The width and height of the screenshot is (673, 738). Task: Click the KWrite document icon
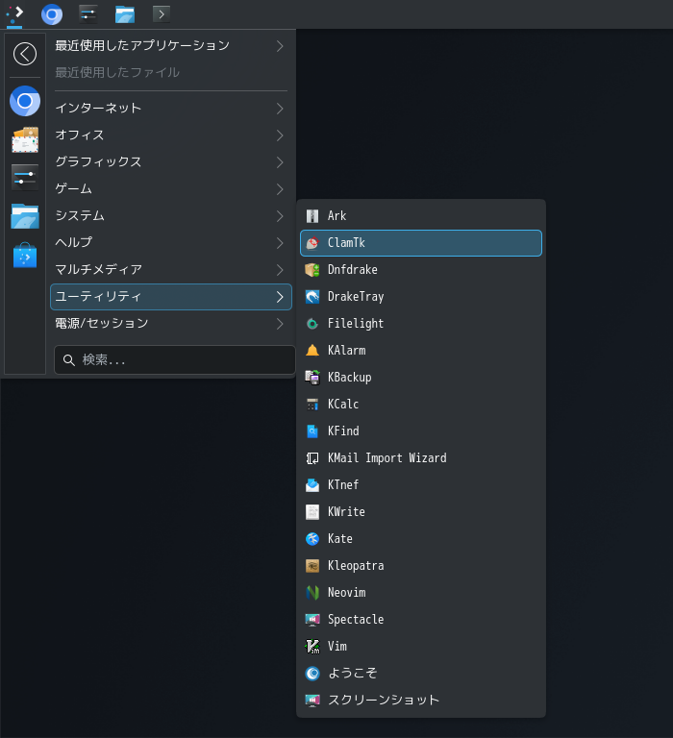[x=312, y=512]
